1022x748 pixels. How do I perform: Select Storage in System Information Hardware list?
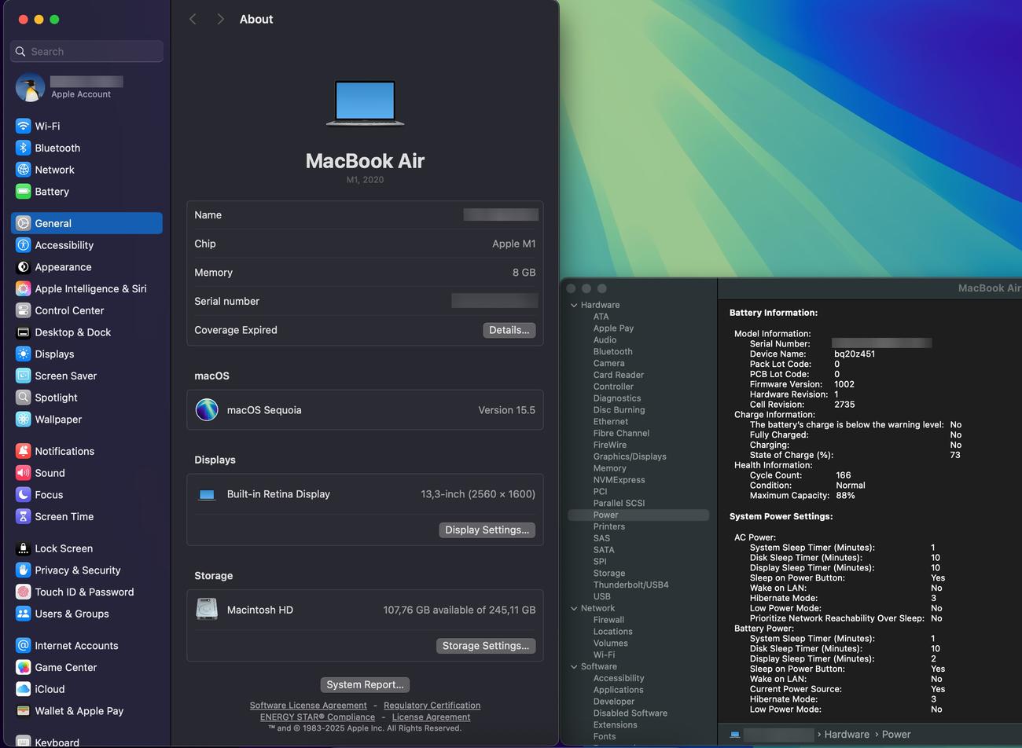click(609, 574)
